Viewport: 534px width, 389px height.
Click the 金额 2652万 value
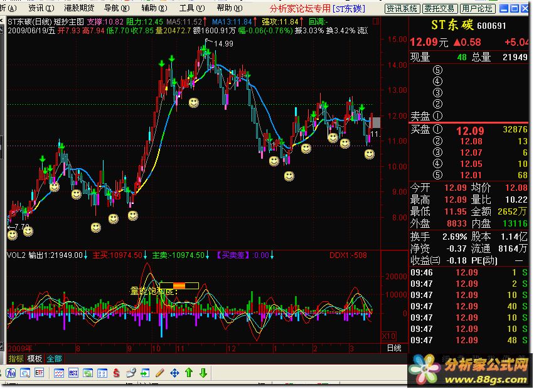coord(512,211)
